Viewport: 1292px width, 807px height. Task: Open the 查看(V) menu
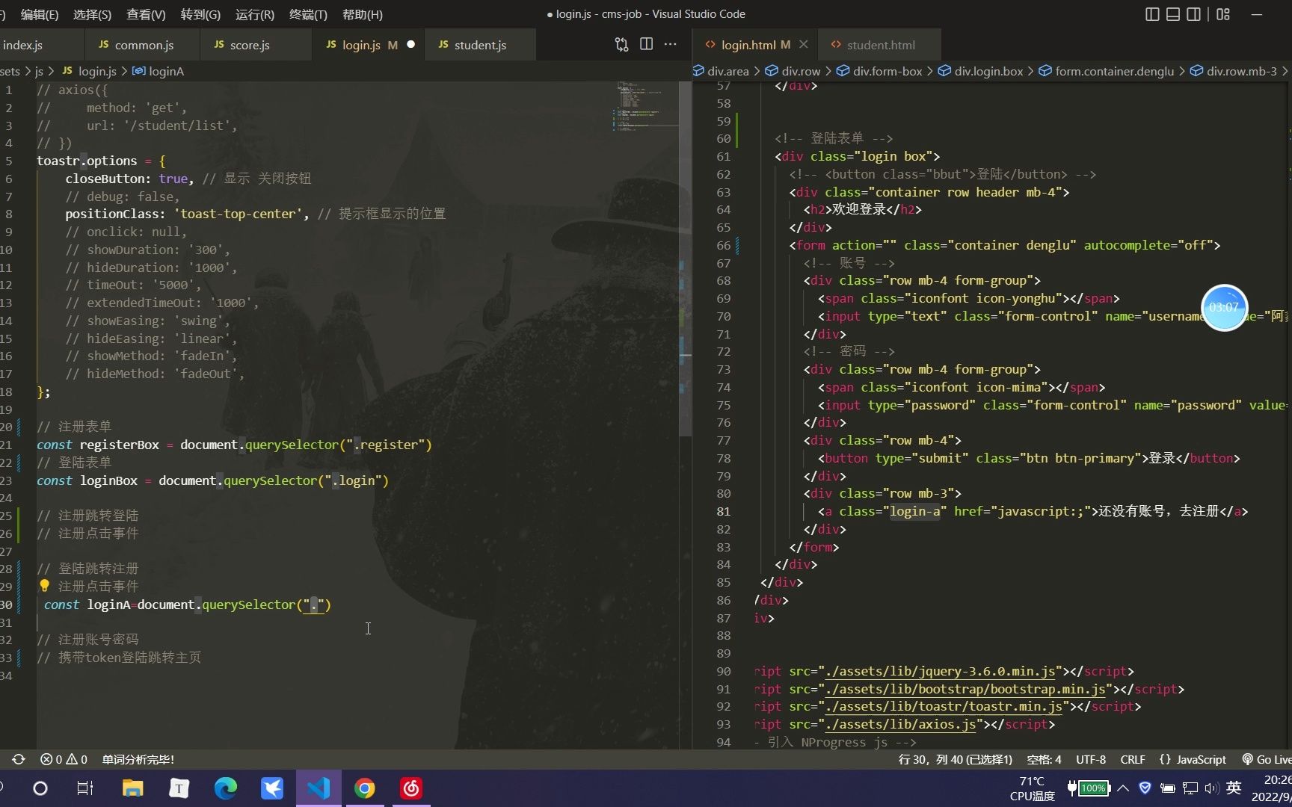[x=146, y=14]
